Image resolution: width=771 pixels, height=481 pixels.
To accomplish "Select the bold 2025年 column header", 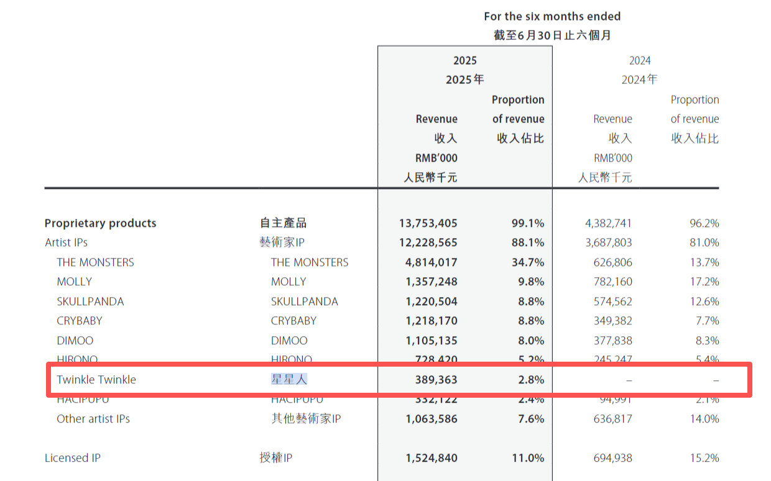I will point(464,80).
